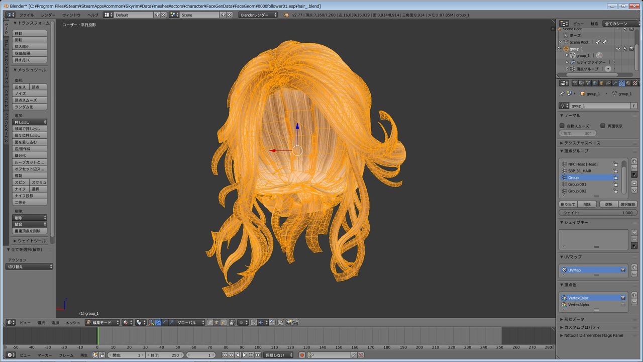Click the translate manipulator arrow icon
The image size is (643, 362).
point(158,322)
